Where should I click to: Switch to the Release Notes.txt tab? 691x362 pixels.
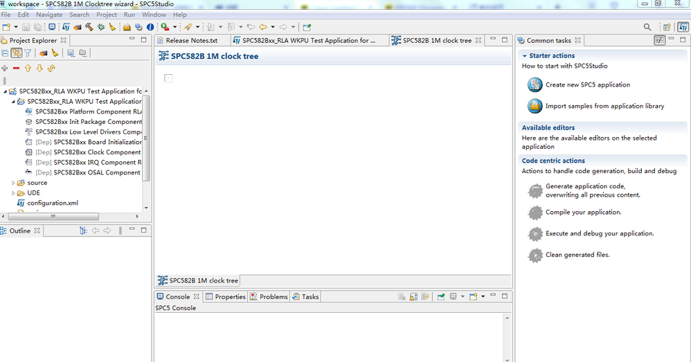click(192, 41)
